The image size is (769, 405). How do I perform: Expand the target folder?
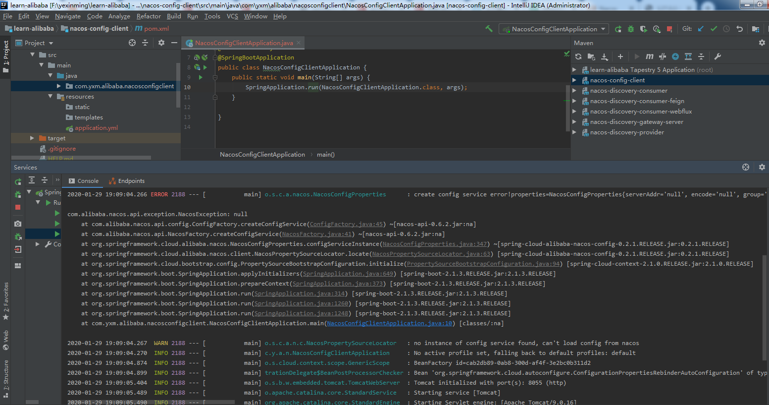pyautogui.click(x=32, y=138)
